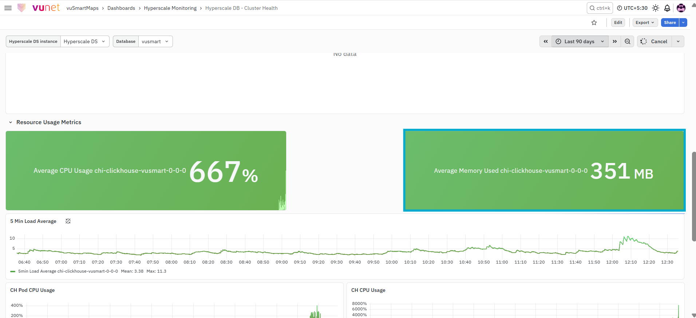Open the user profile avatar

coord(681,8)
